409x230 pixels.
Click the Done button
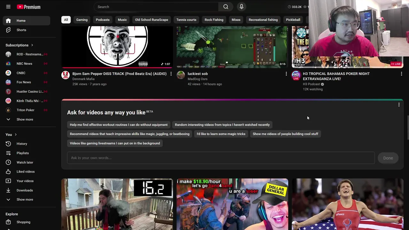pyautogui.click(x=388, y=158)
